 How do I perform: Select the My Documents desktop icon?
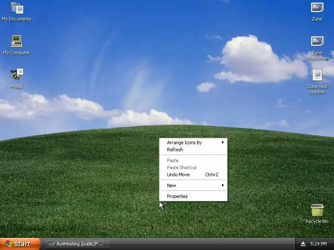[17, 12]
